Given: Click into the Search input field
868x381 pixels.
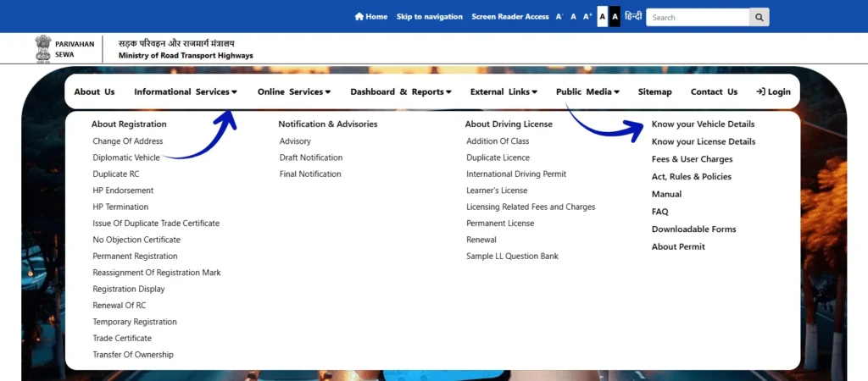Looking at the screenshot, I should (697, 17).
